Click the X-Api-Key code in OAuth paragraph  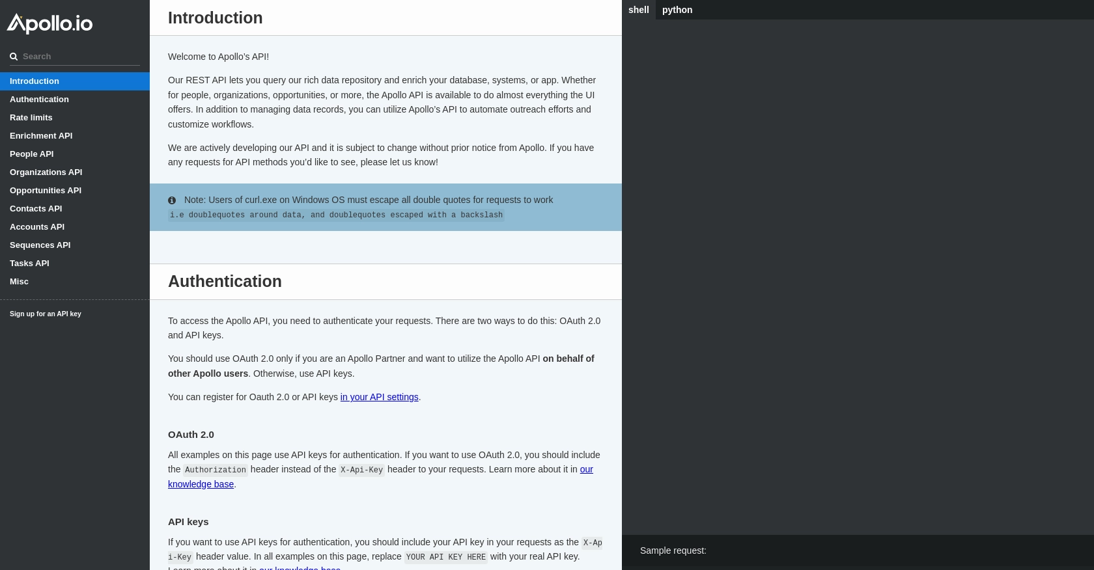tap(361, 470)
